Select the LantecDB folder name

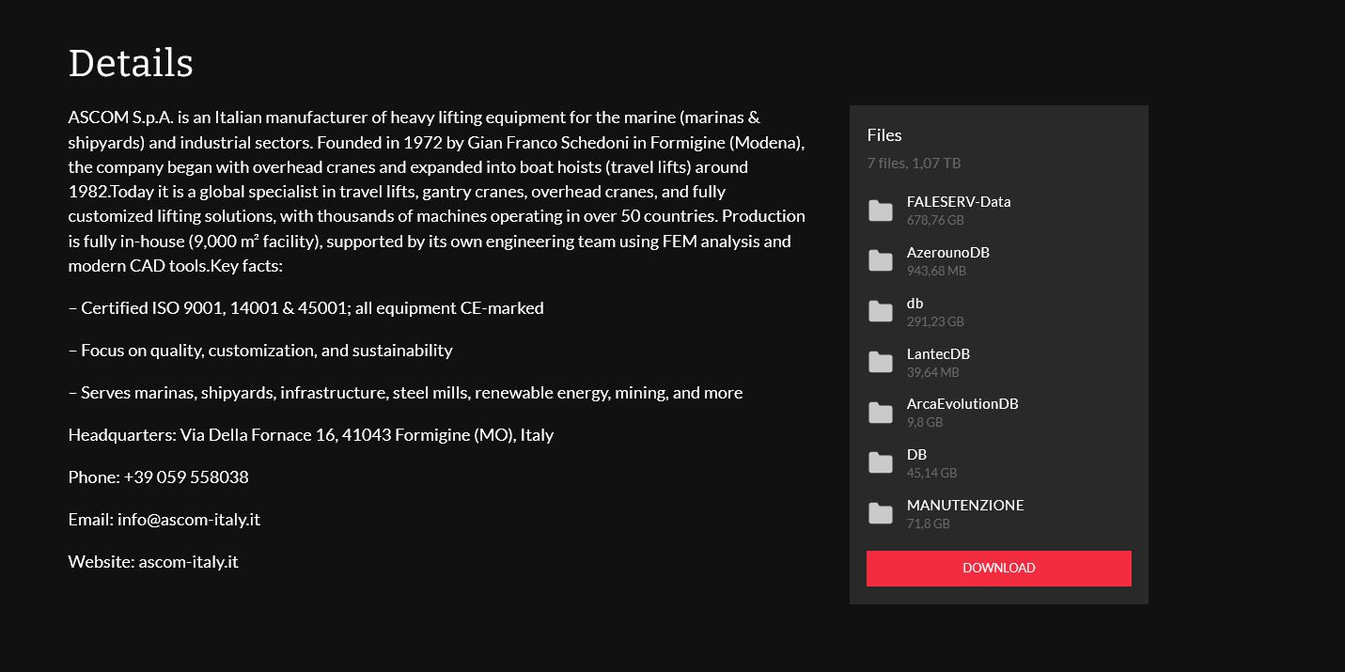point(938,353)
